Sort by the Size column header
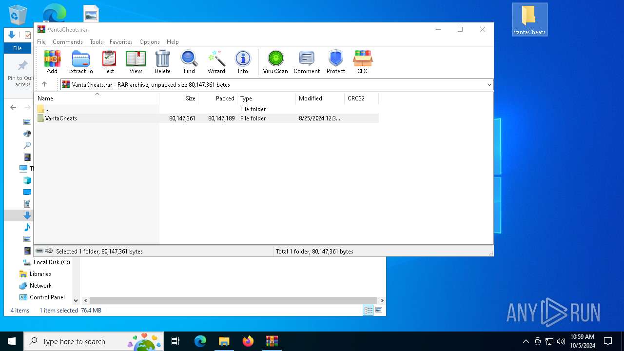Viewport: 624px width, 351px height. [x=179, y=98]
